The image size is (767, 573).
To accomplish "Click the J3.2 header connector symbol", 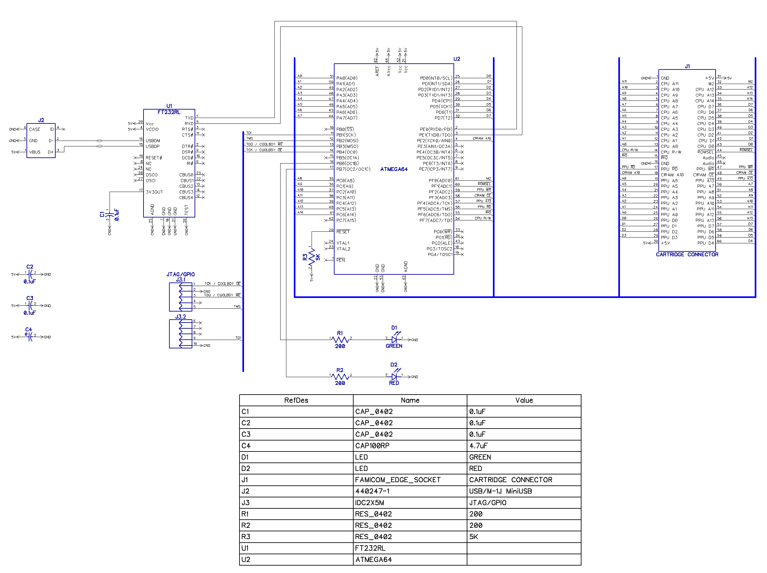I will click(181, 334).
